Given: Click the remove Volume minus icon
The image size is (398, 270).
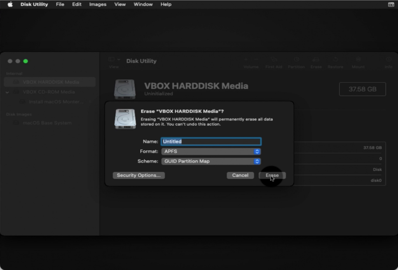Looking at the screenshot, I should pos(256,59).
